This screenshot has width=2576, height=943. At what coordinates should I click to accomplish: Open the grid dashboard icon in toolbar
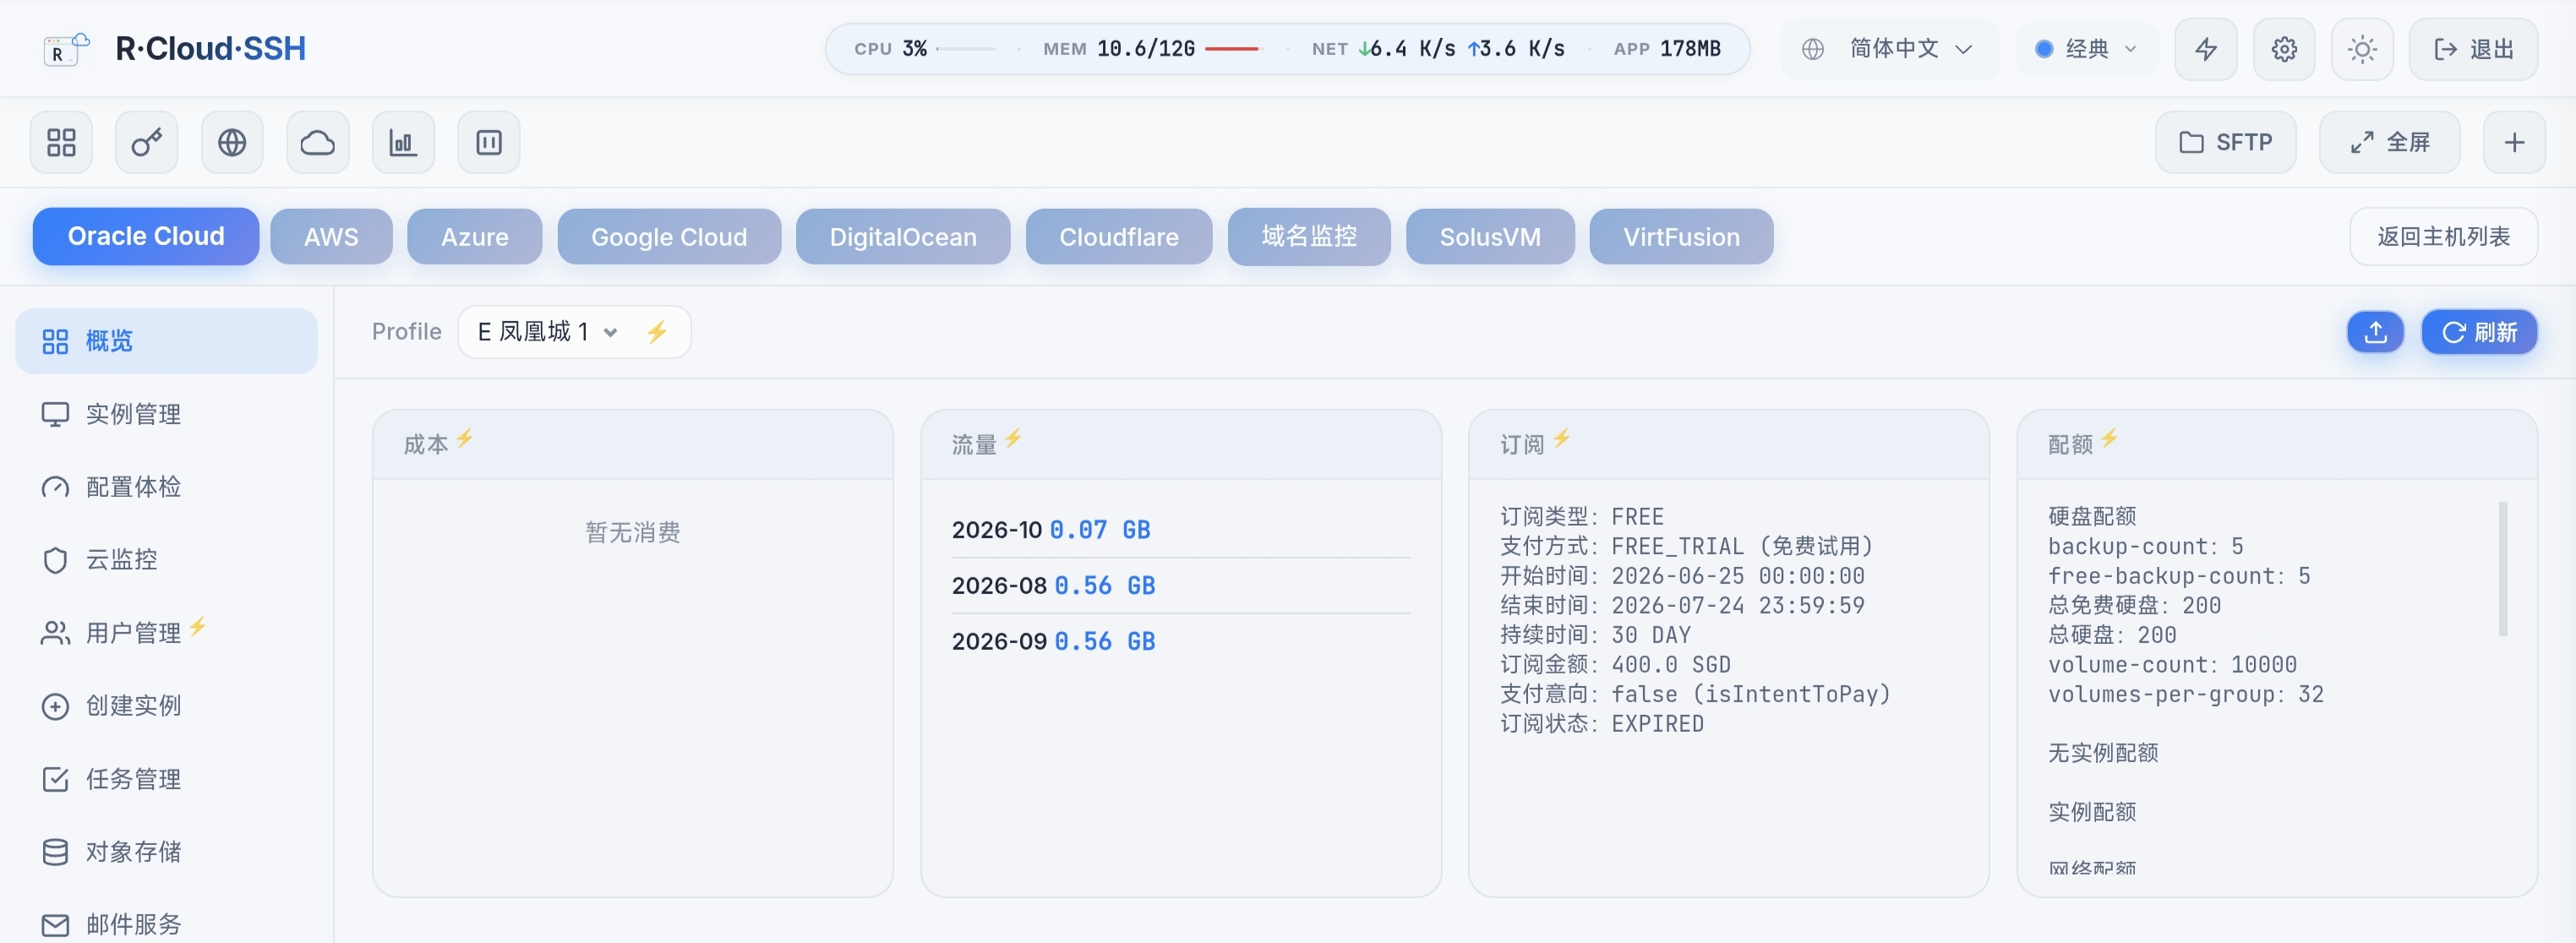(61, 142)
